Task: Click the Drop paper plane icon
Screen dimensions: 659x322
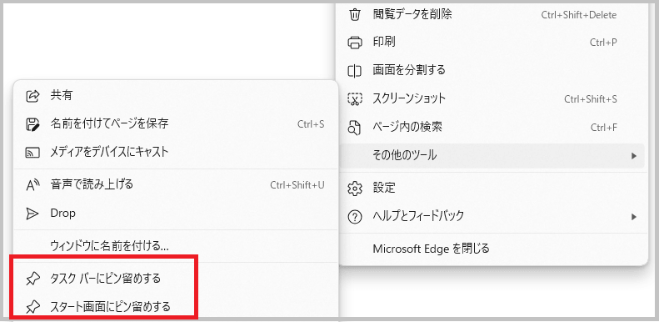Action: (x=32, y=214)
